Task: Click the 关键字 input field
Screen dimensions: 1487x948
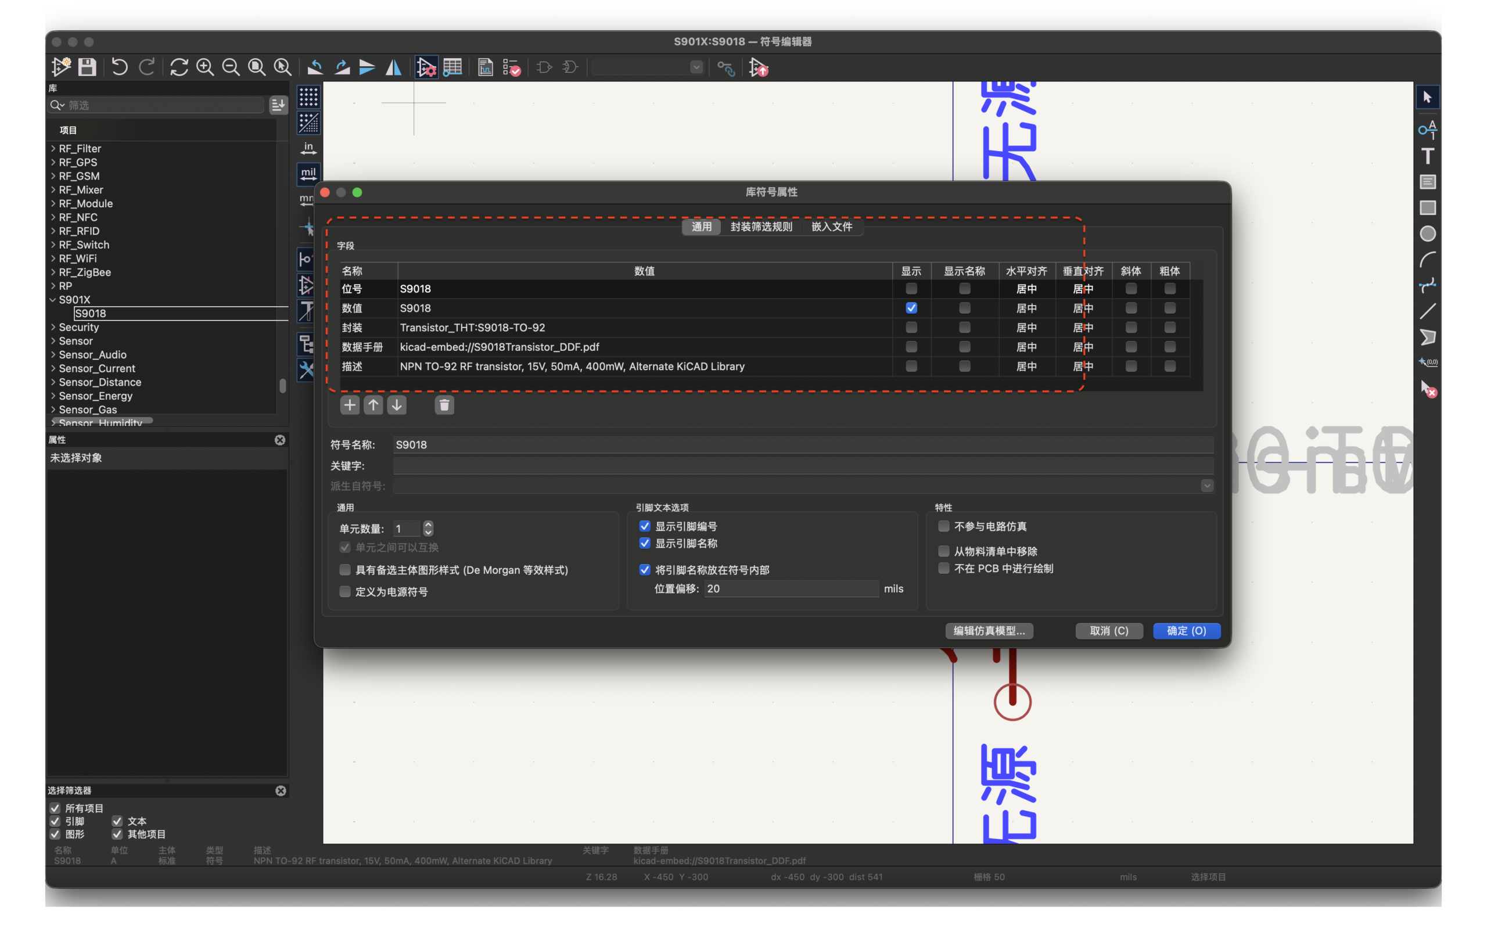Action: pos(803,466)
